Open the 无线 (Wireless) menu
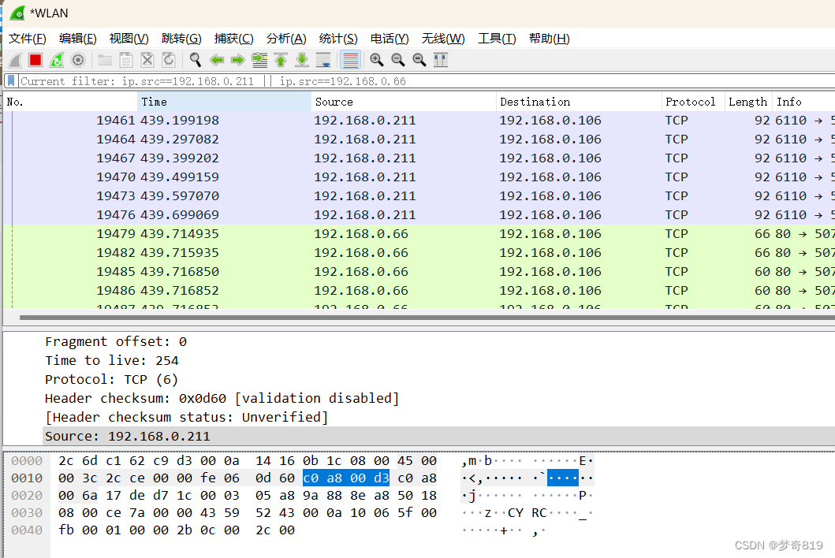This screenshot has width=835, height=558. coord(442,38)
